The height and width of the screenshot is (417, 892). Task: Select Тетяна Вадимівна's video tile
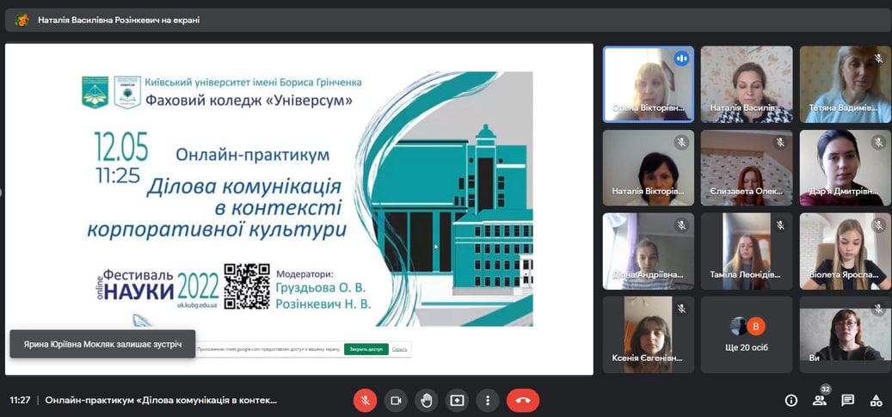tap(846, 84)
